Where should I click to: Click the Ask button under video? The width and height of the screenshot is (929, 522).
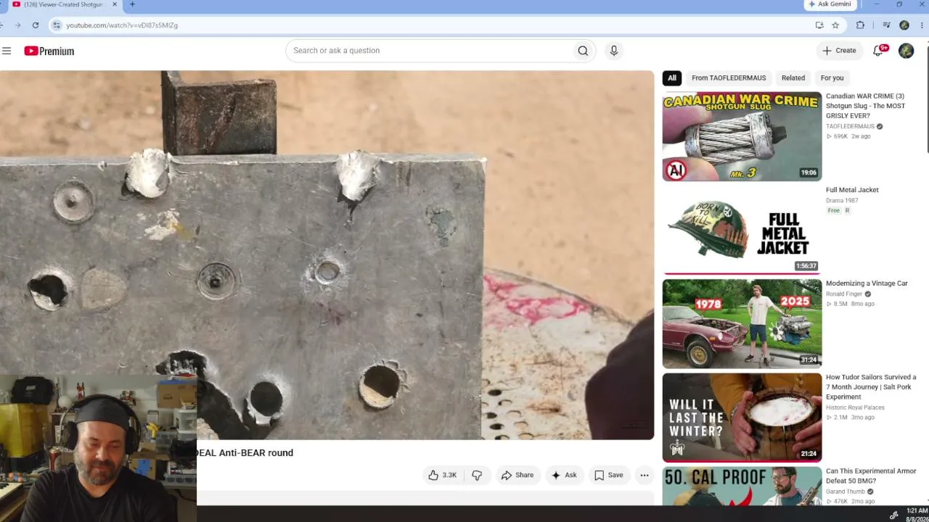click(x=564, y=475)
